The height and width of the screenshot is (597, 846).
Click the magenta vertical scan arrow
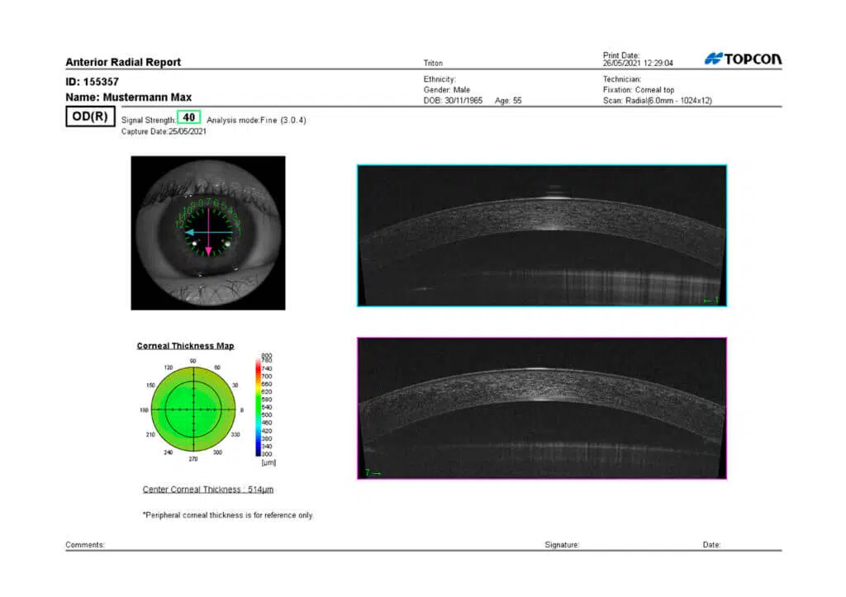(208, 232)
